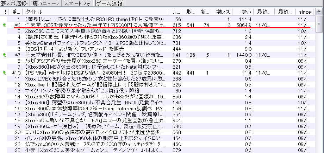Click the 1440.0 momentum value of thread 7
This screenshot has height=153, width=324.
click(x=244, y=55)
